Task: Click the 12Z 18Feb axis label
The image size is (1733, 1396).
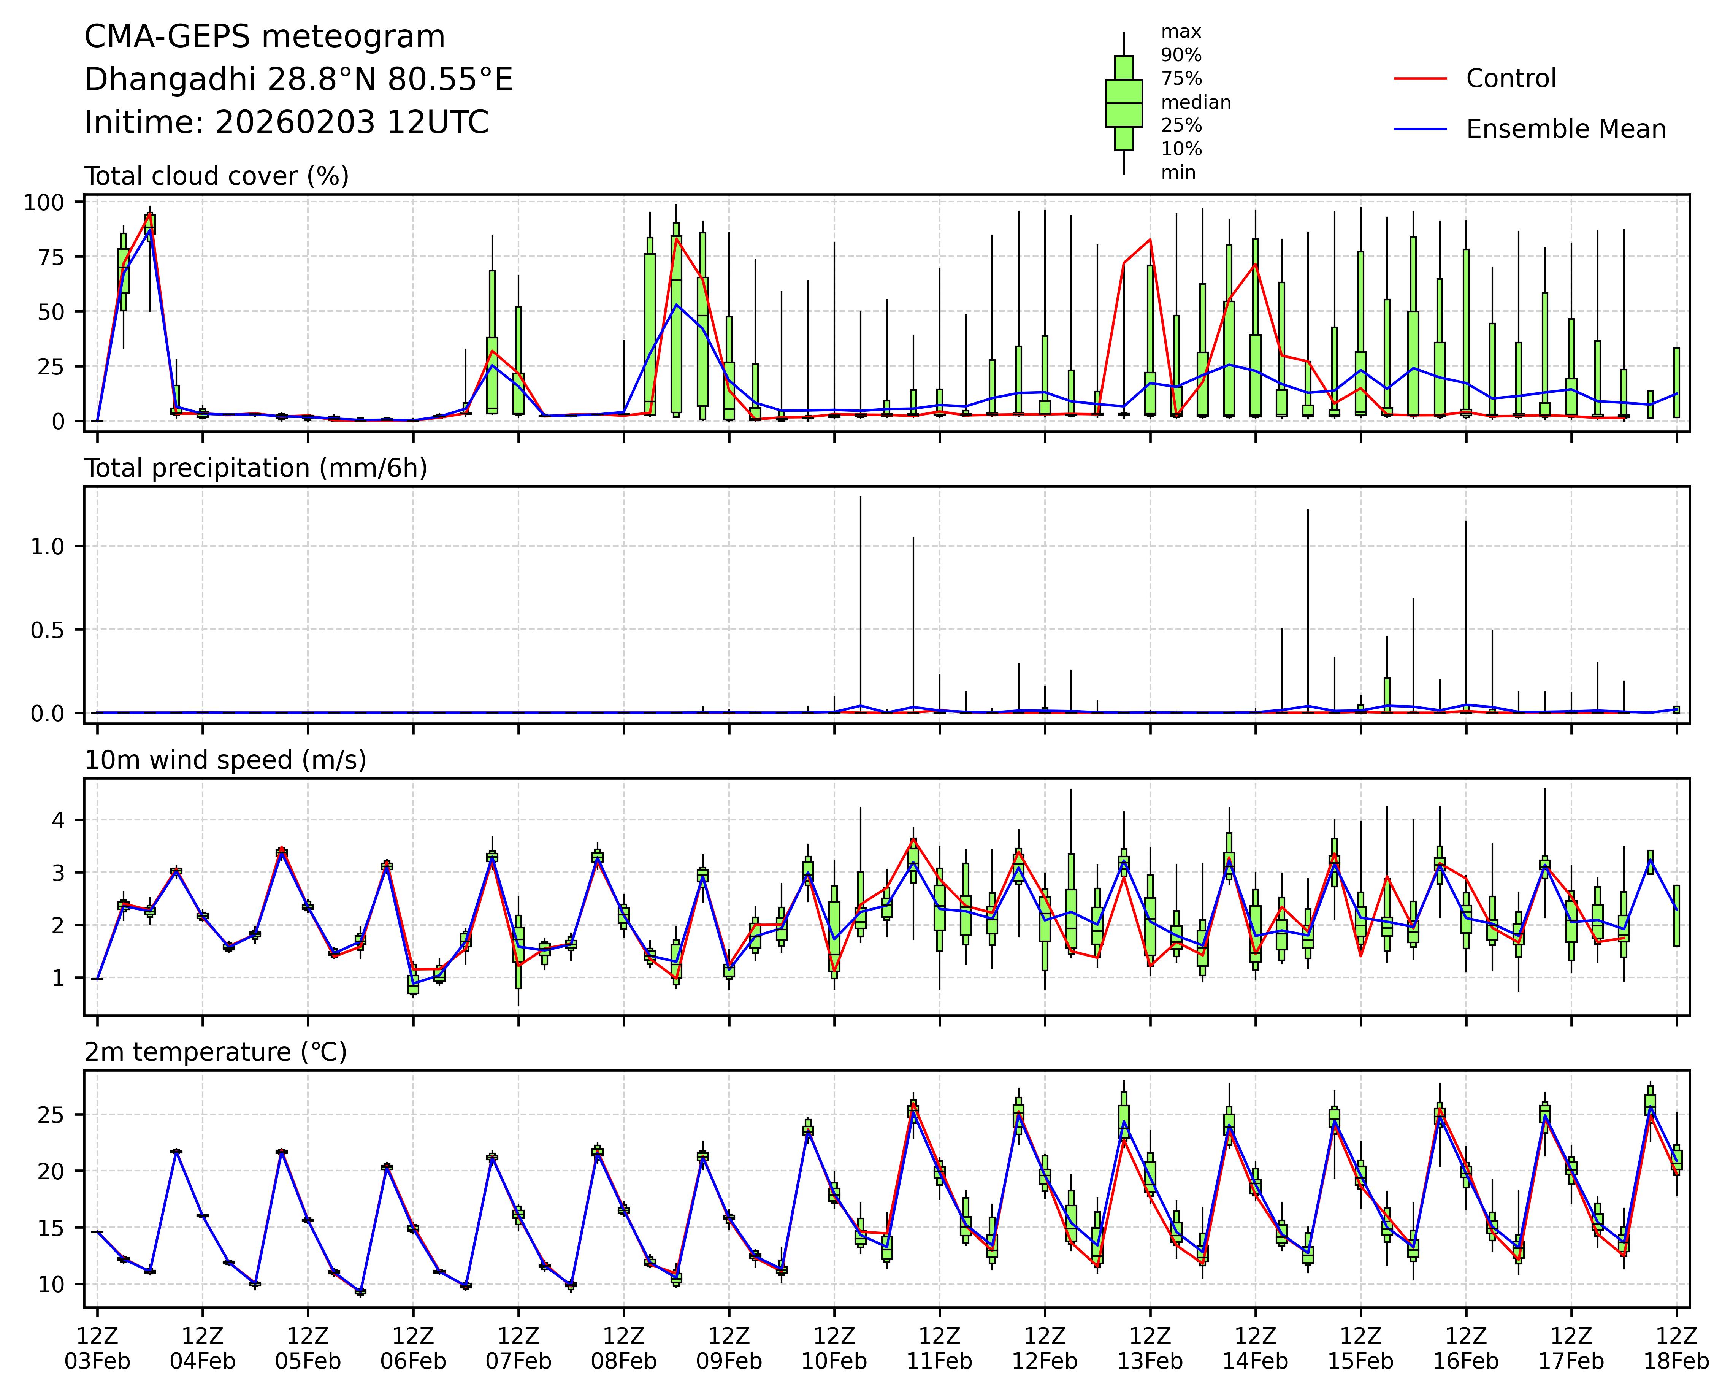Action: click(x=1676, y=1348)
